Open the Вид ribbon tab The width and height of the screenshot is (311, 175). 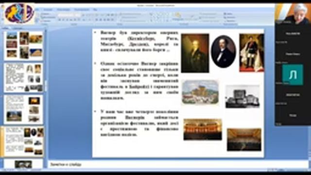click(95, 10)
